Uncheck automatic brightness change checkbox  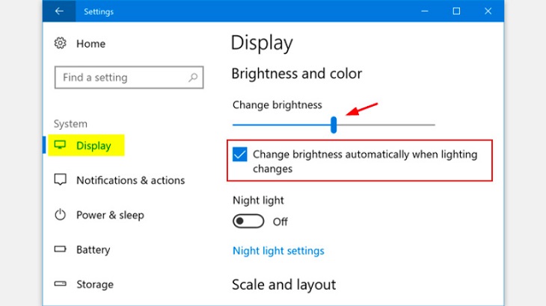coord(240,154)
